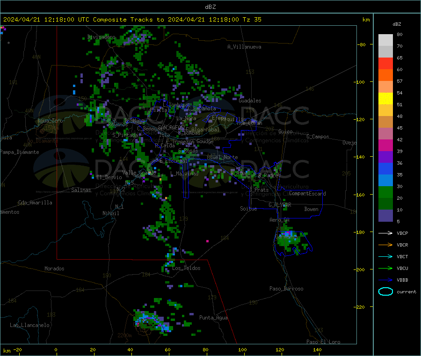421x356 pixels.
Task: Select the yellow 51–54 dBZ color swatch
Action: (x=385, y=99)
